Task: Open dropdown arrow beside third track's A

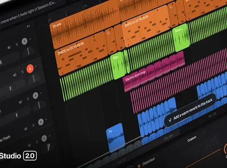Action: [41, 93]
